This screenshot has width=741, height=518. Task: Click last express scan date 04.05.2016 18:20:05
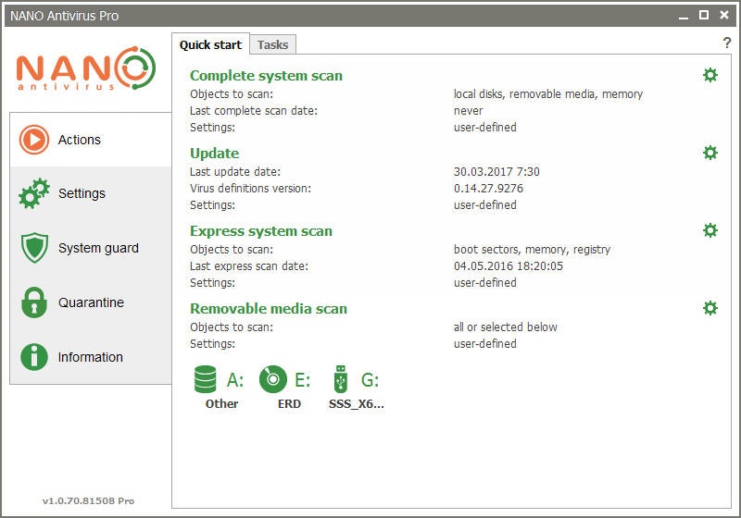508,266
